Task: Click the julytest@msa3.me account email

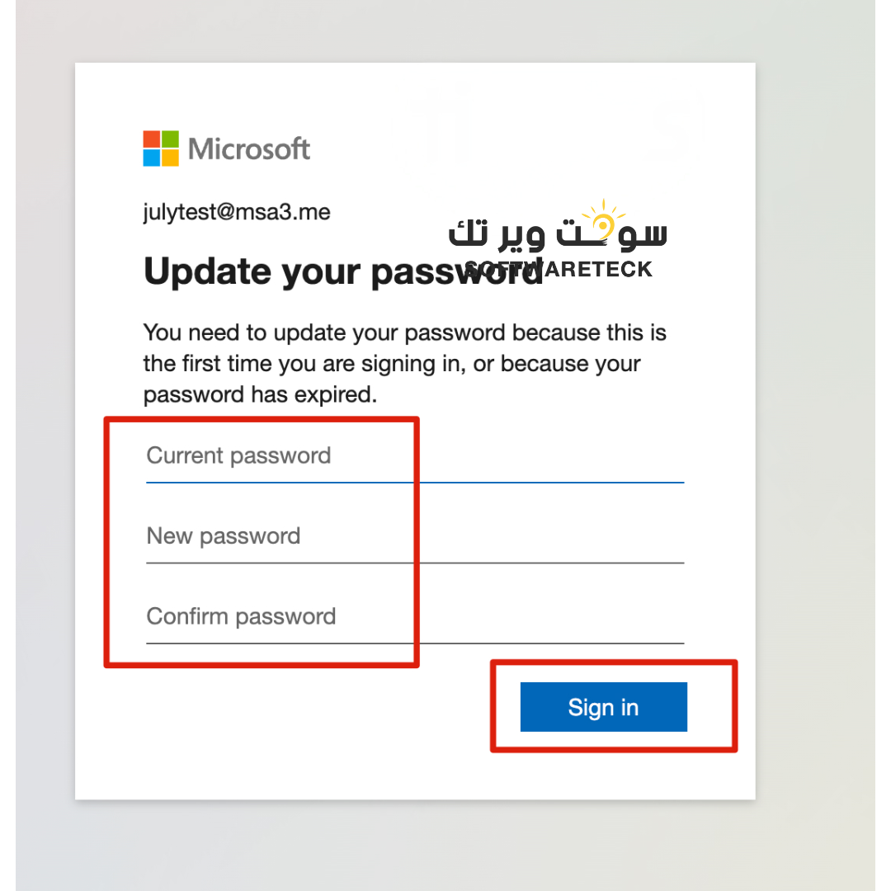Action: [237, 212]
